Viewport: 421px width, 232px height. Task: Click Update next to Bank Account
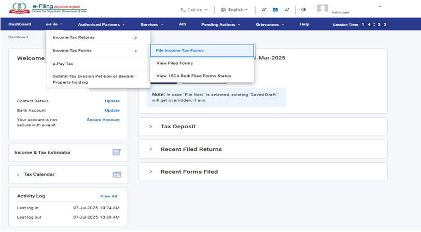click(112, 111)
